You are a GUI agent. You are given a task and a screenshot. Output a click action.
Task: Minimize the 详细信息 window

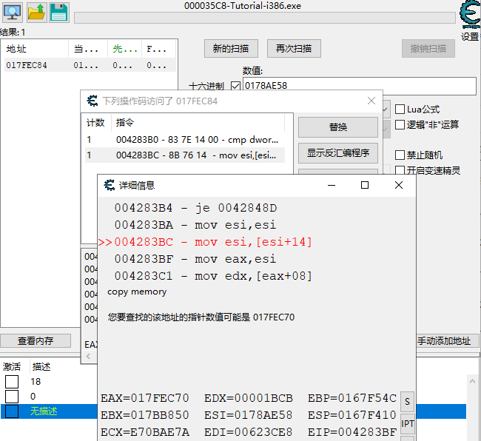[332, 185]
